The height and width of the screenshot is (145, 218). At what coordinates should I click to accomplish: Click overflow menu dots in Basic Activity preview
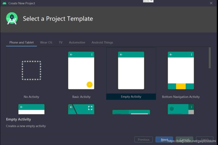point(92,55)
